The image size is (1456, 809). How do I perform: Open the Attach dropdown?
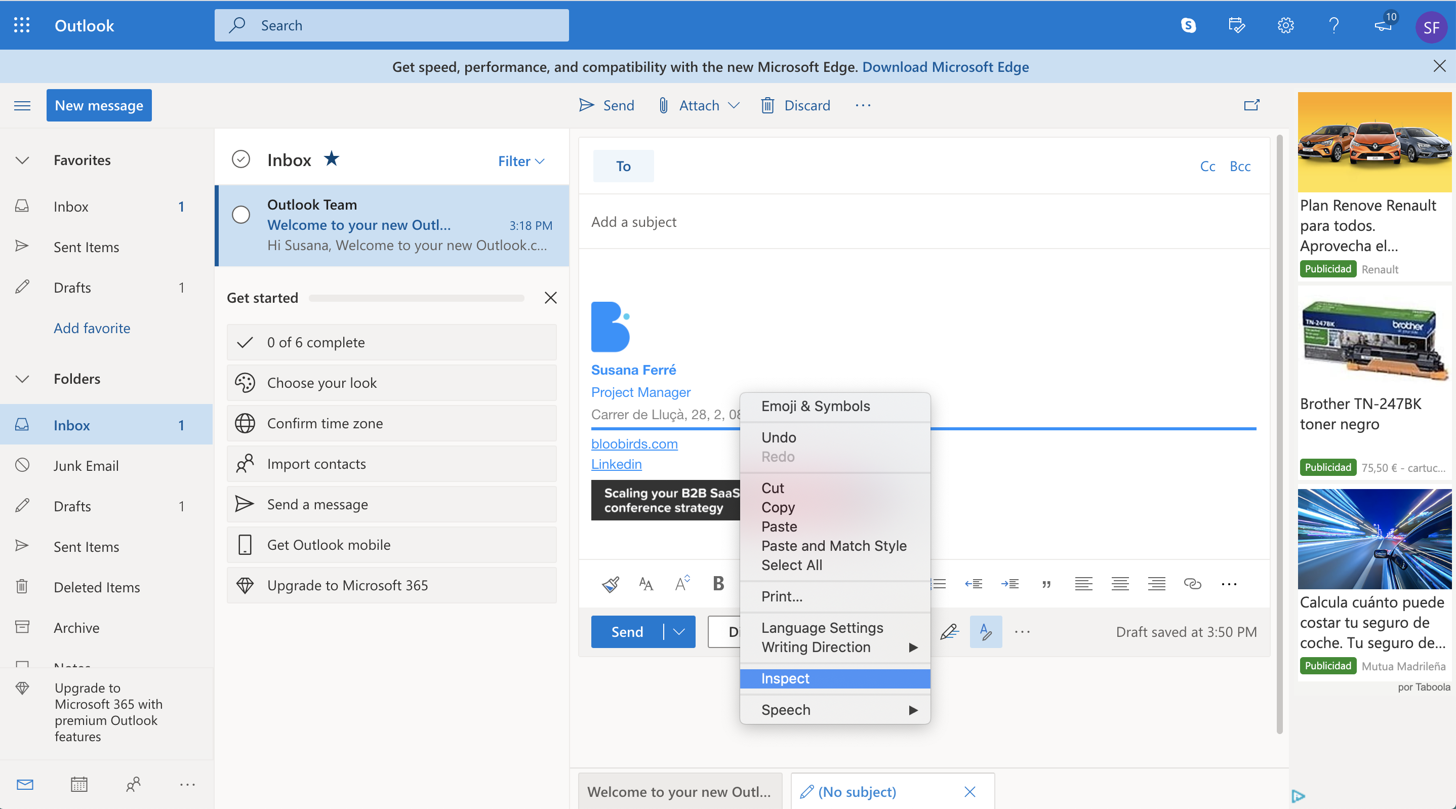[734, 105]
